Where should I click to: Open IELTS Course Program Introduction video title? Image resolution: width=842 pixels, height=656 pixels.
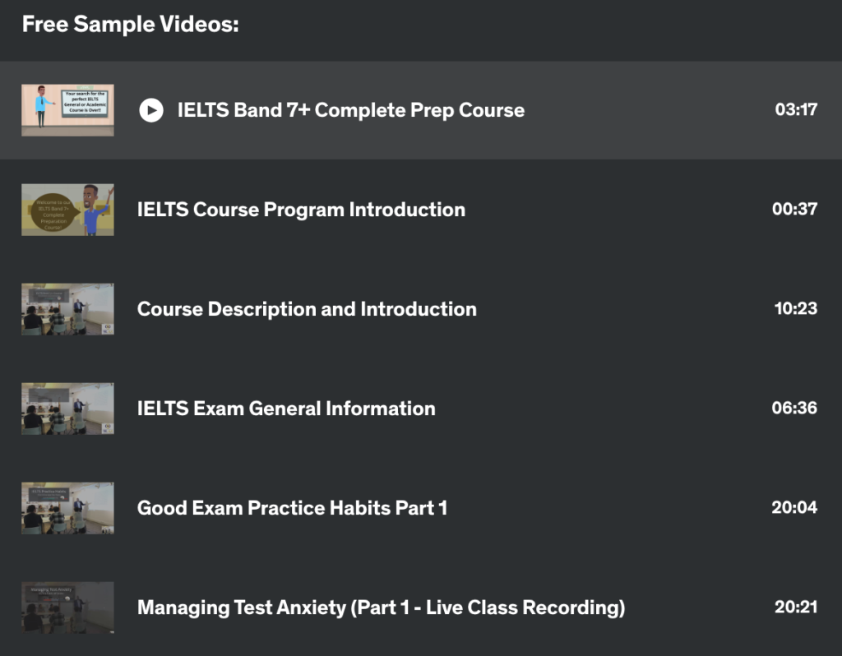pyautogui.click(x=301, y=210)
